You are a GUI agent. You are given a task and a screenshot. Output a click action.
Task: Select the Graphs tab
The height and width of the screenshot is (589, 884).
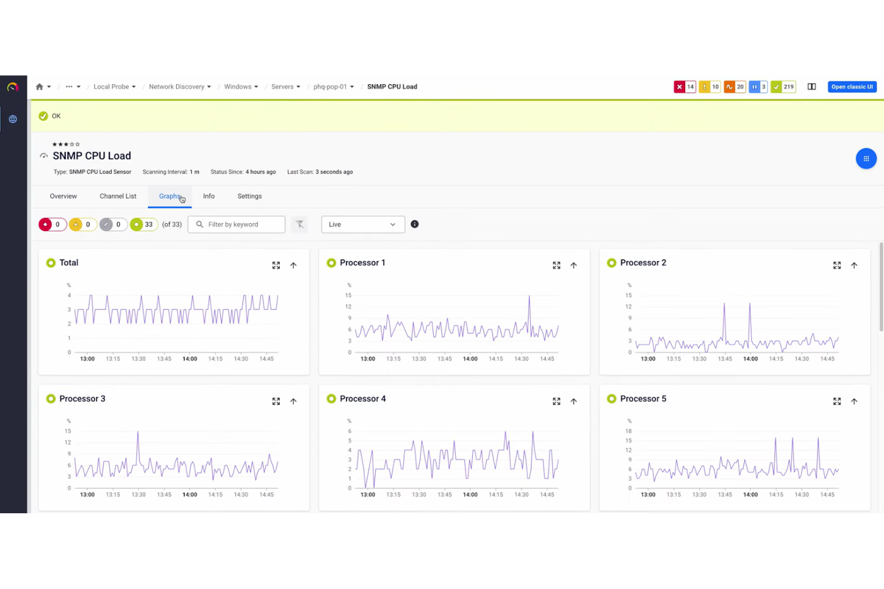[x=170, y=196]
